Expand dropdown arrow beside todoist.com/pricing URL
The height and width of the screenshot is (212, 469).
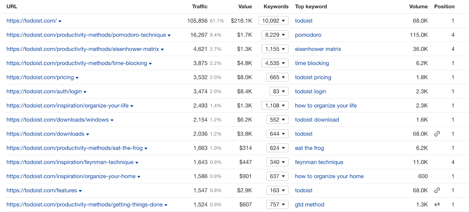(77, 78)
